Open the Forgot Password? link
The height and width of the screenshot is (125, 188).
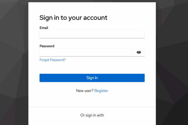tap(52, 60)
